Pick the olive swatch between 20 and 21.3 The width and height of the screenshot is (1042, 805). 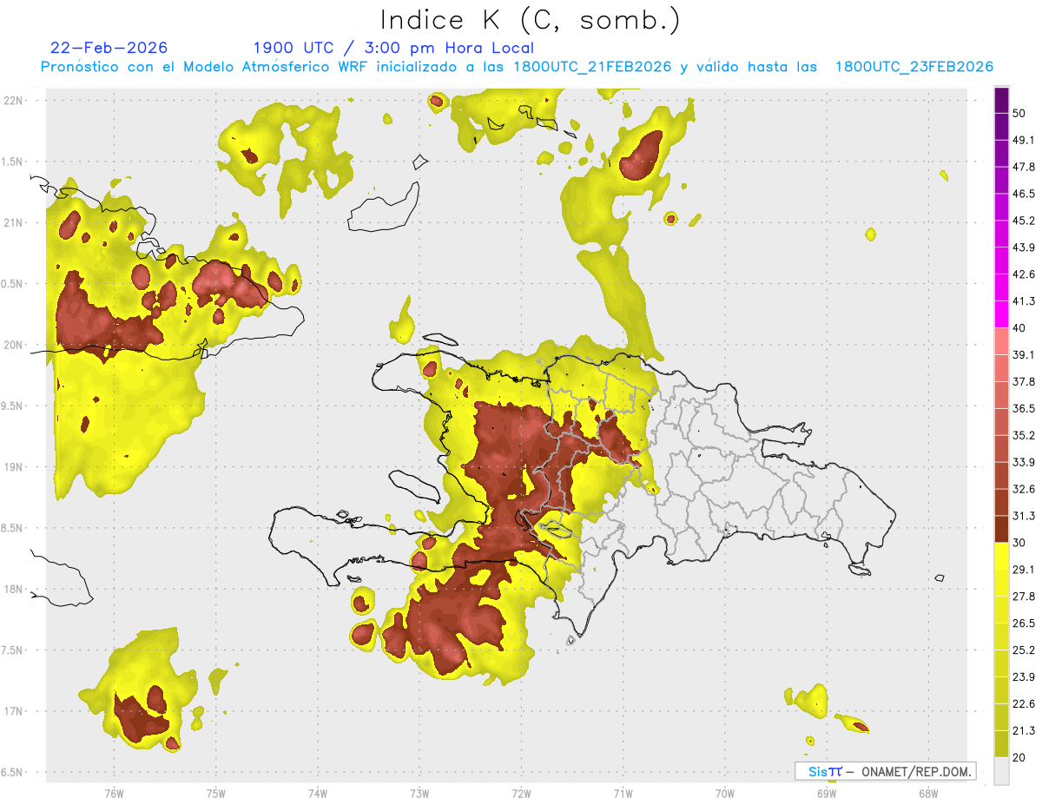[x=1001, y=744]
